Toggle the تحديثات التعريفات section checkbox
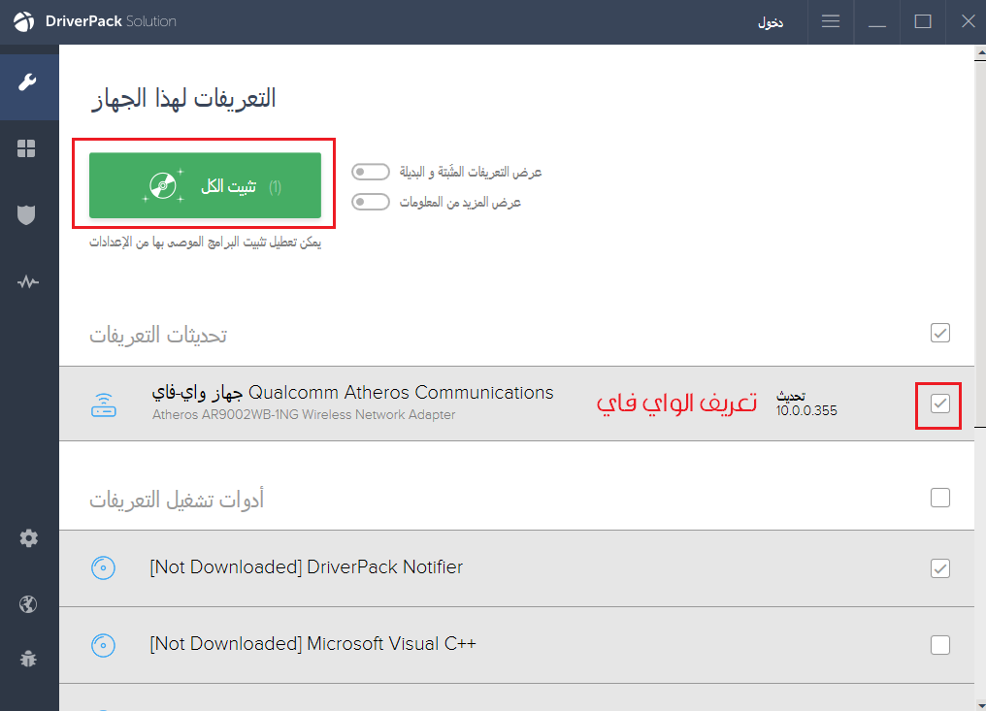This screenshot has width=986, height=711. tap(940, 333)
